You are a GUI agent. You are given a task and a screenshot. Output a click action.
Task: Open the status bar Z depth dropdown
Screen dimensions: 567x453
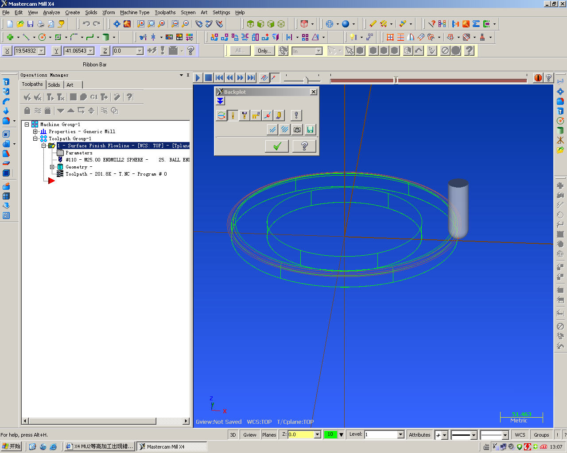[x=317, y=434]
